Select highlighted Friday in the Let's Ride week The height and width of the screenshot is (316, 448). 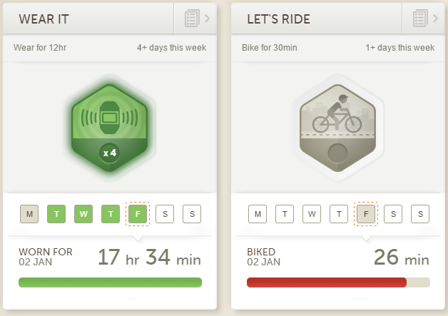tap(366, 214)
